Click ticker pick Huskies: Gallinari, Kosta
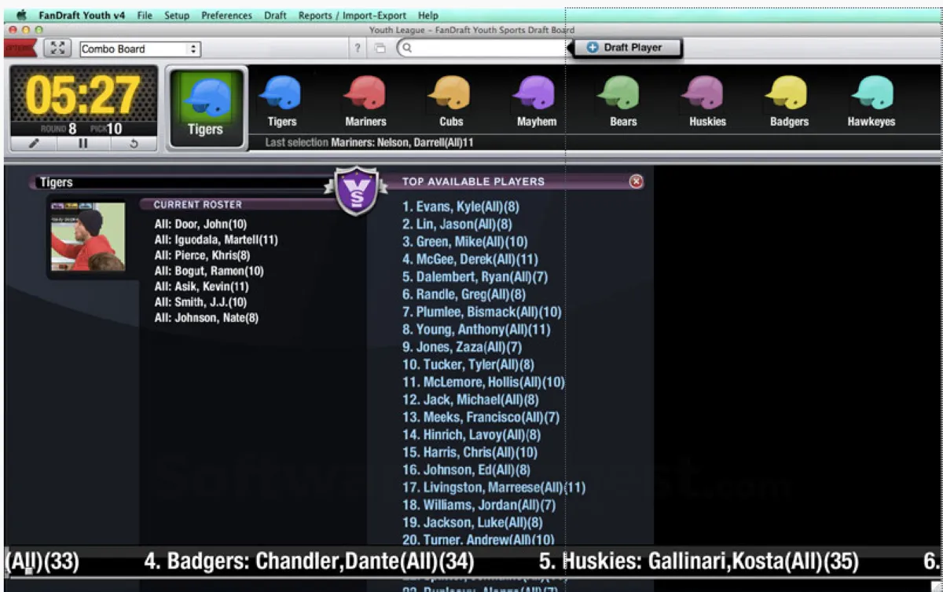The image size is (943, 592). tap(699, 562)
